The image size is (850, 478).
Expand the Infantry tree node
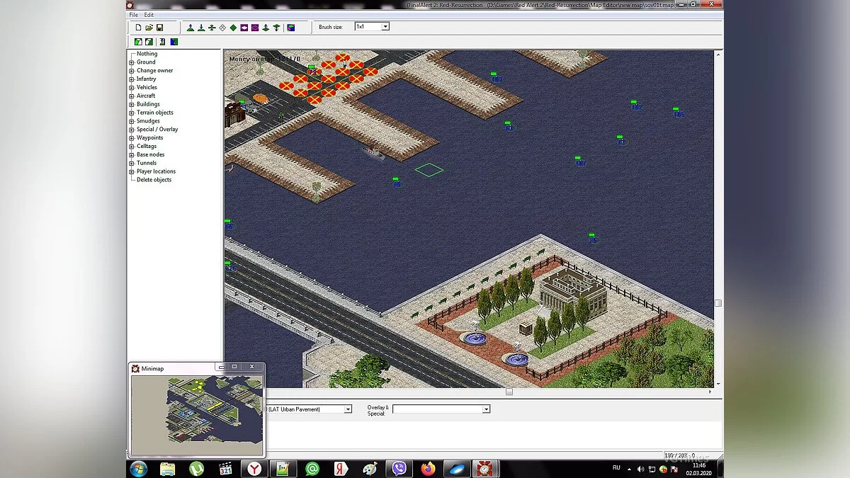pyautogui.click(x=132, y=79)
